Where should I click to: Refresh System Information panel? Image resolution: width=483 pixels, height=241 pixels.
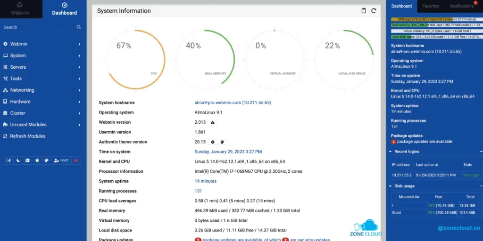374,11
